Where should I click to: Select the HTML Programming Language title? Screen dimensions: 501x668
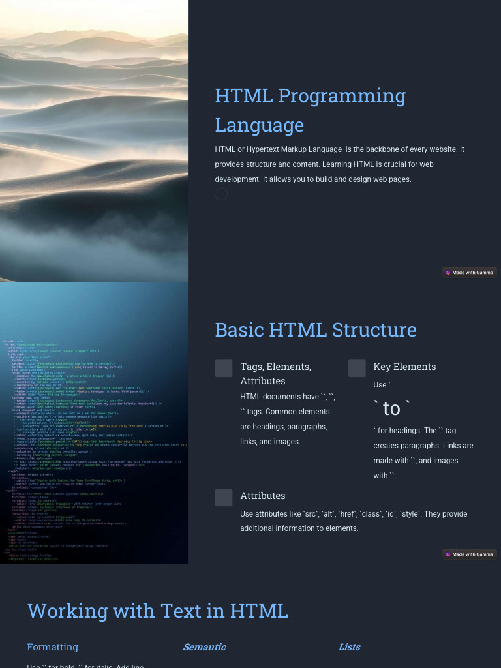pyautogui.click(x=311, y=110)
